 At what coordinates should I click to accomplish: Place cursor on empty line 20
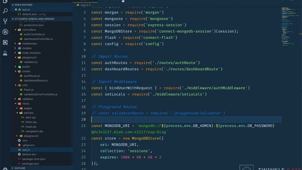[186, 119]
